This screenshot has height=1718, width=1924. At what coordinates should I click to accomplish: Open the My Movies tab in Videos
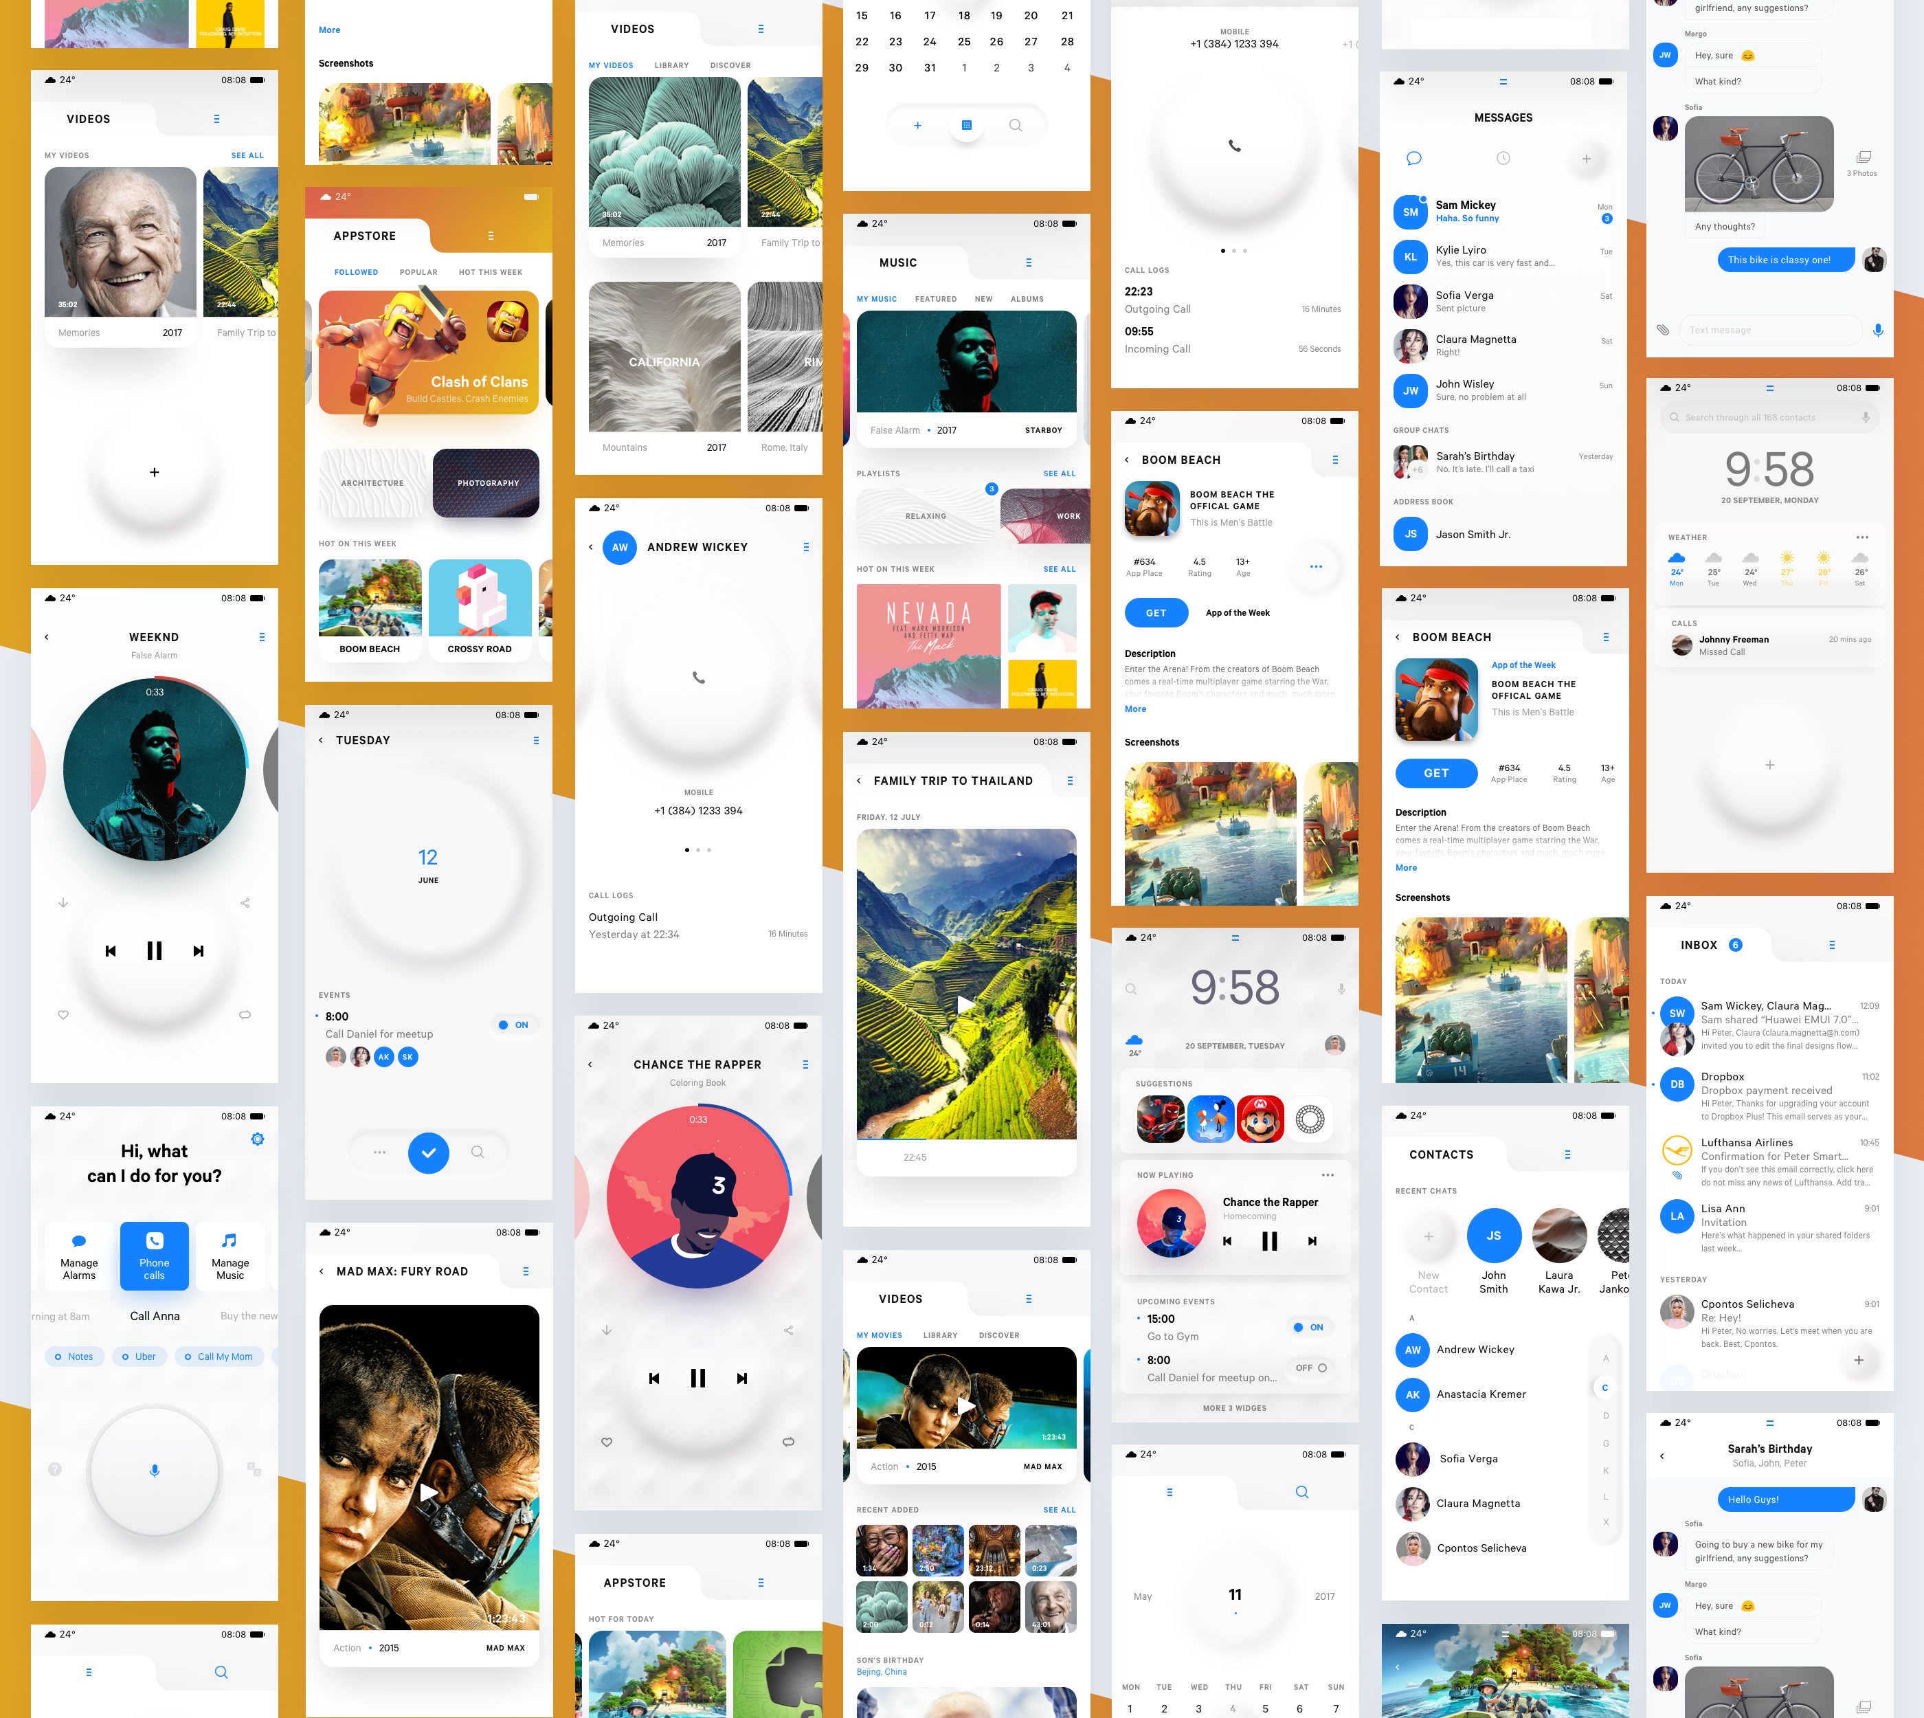pos(879,1336)
